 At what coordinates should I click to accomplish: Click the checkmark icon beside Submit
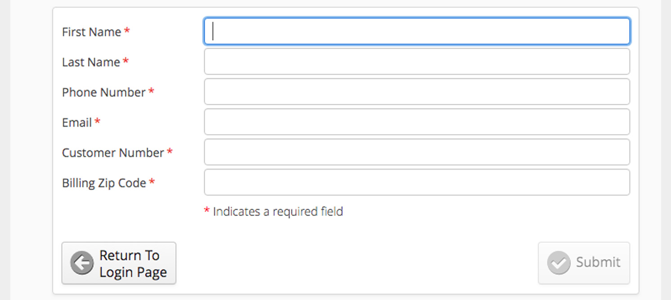tap(559, 263)
